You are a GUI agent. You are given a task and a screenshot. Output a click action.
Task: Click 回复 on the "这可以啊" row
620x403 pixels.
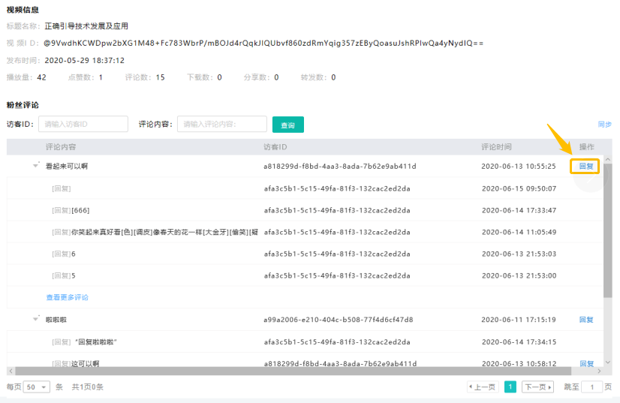coord(586,364)
